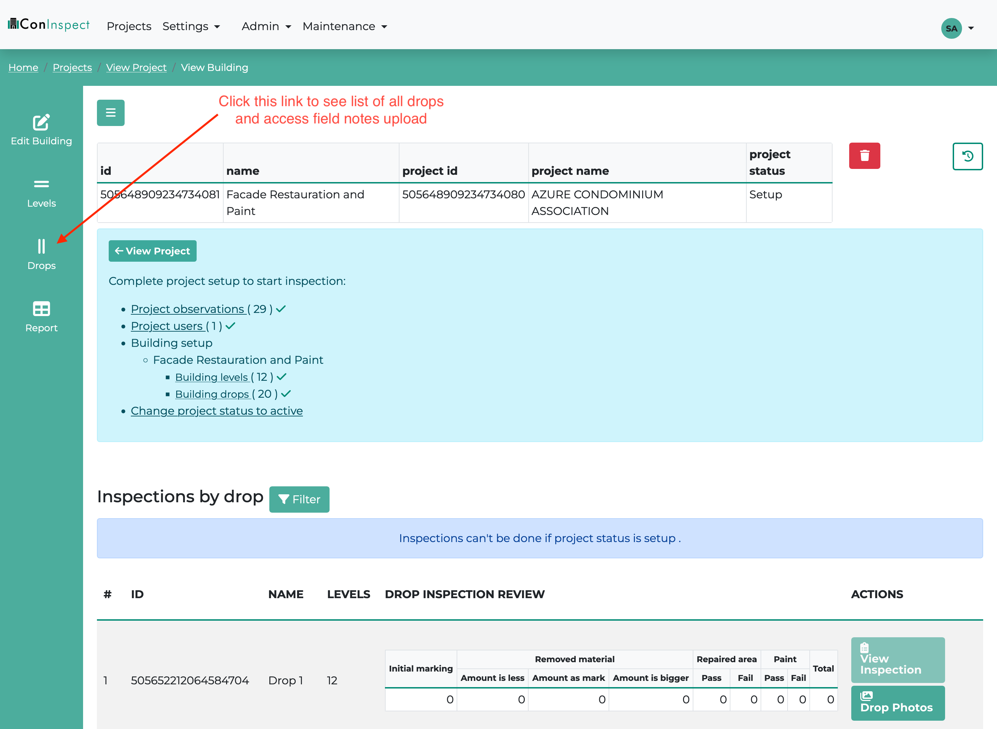Toggle the hamburger menu button
Image resolution: width=997 pixels, height=729 pixels.
tap(110, 112)
